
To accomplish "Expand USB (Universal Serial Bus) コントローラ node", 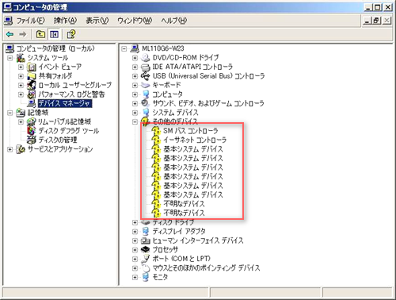I will click(x=135, y=76).
